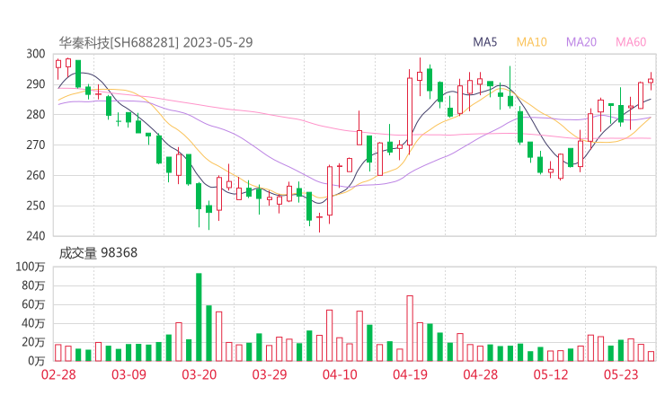The image size is (665, 395).
Task: Click the 260 price axis label
Action: coord(36,175)
